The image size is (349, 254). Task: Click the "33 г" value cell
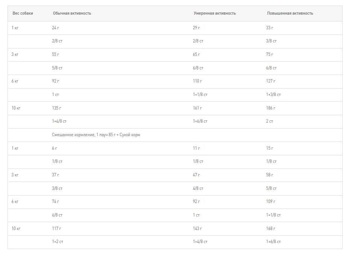[270, 28]
